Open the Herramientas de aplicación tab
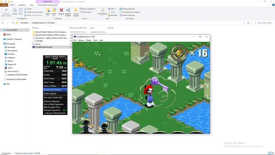 click(x=48, y=5)
